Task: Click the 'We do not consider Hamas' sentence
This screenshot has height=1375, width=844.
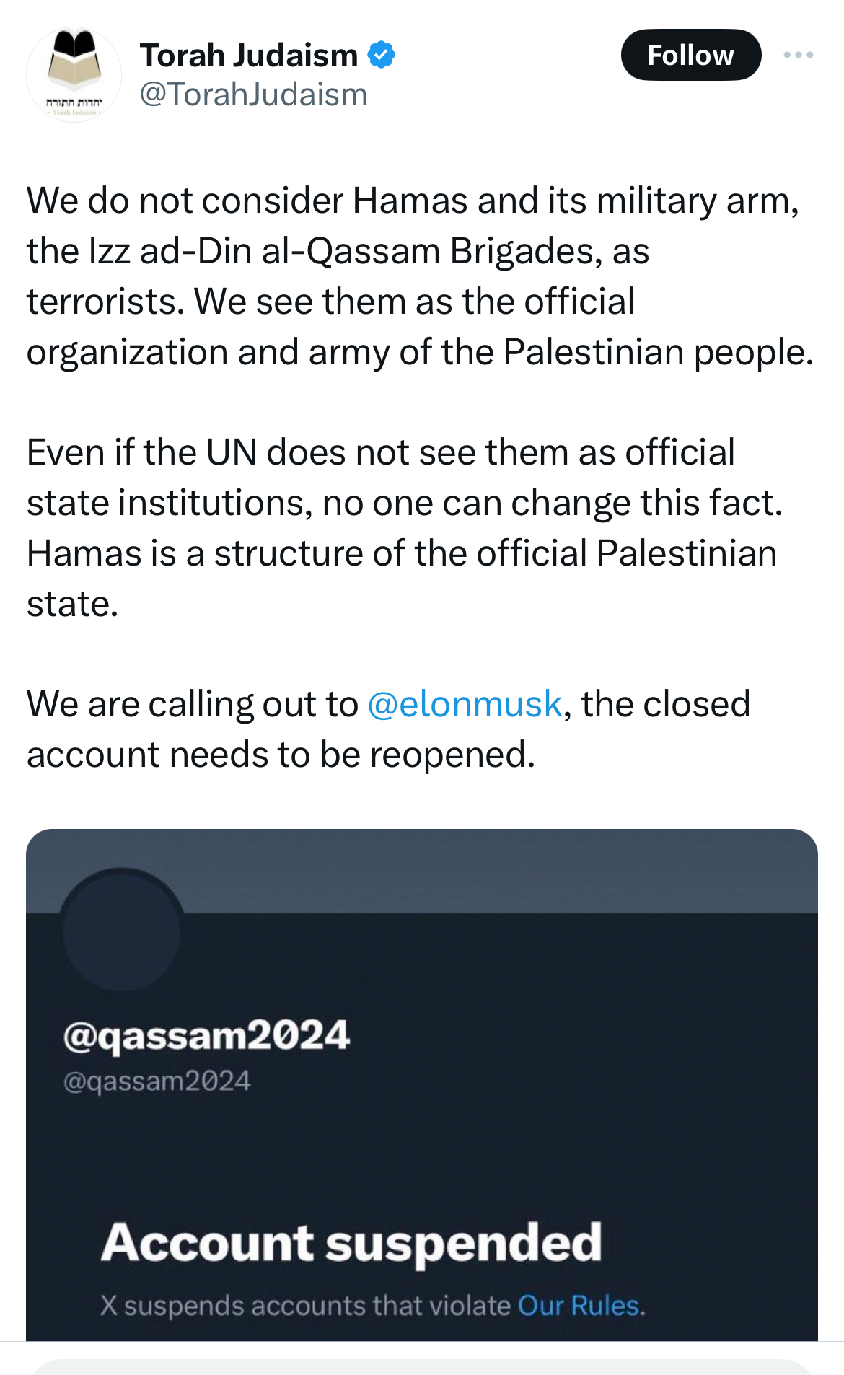Action: (413, 201)
